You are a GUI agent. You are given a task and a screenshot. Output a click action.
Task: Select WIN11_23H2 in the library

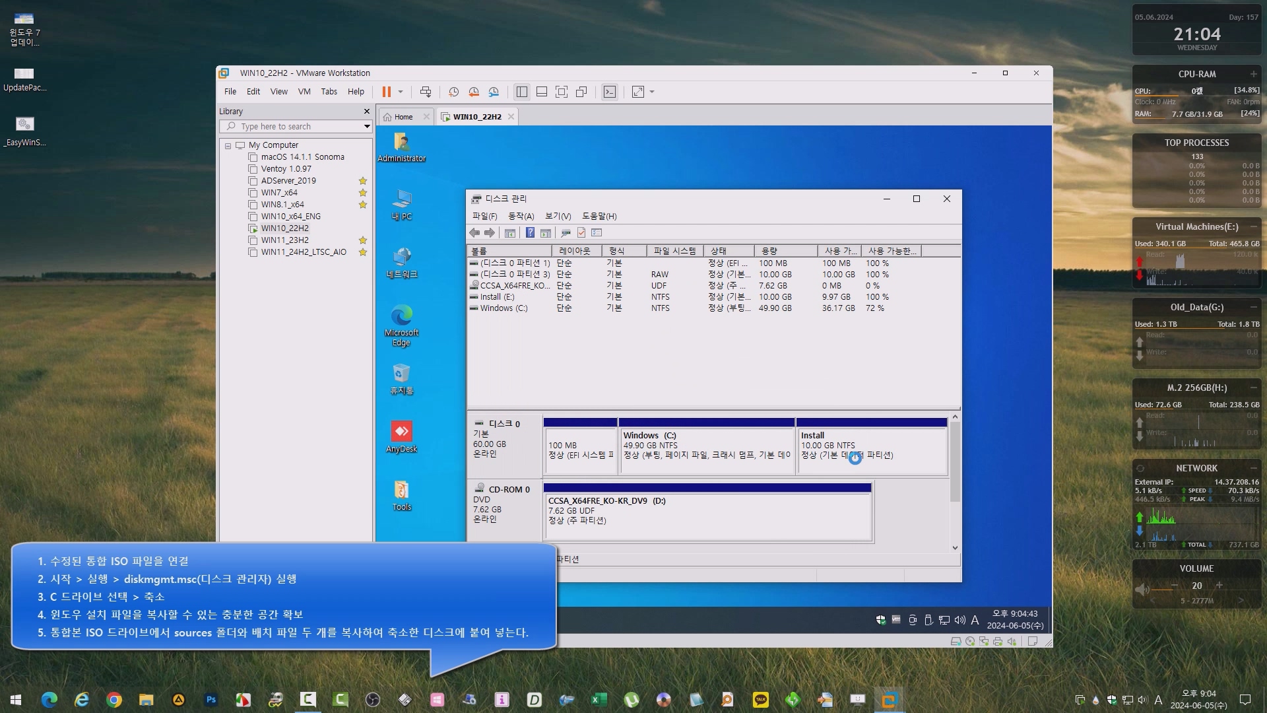click(284, 240)
